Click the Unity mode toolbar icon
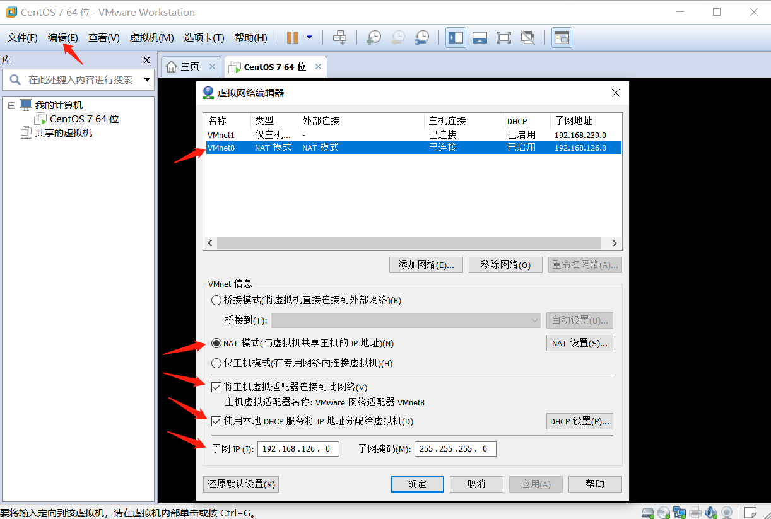 click(x=527, y=38)
